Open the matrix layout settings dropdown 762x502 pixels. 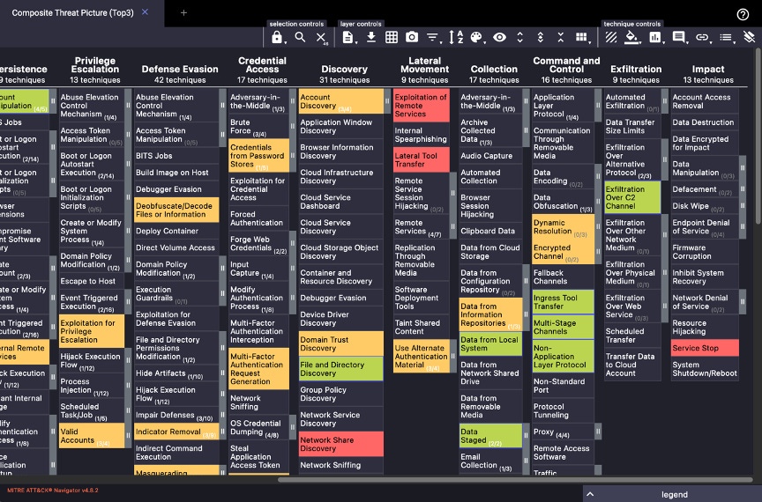pos(582,37)
